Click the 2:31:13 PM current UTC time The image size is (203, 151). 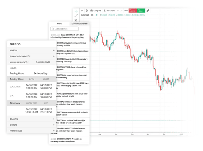click(46, 112)
